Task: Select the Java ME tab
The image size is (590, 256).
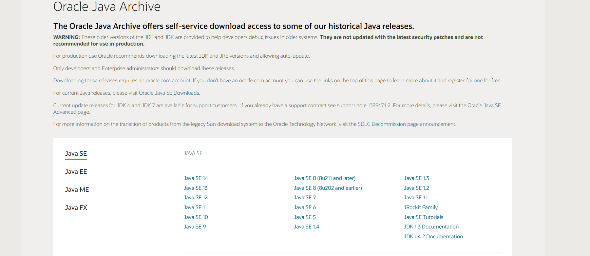Action: click(77, 190)
